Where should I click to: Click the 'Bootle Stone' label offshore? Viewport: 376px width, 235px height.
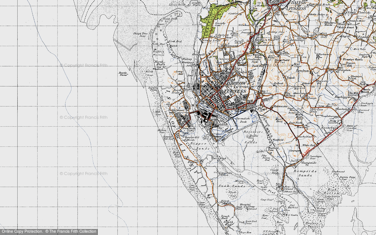point(123,74)
